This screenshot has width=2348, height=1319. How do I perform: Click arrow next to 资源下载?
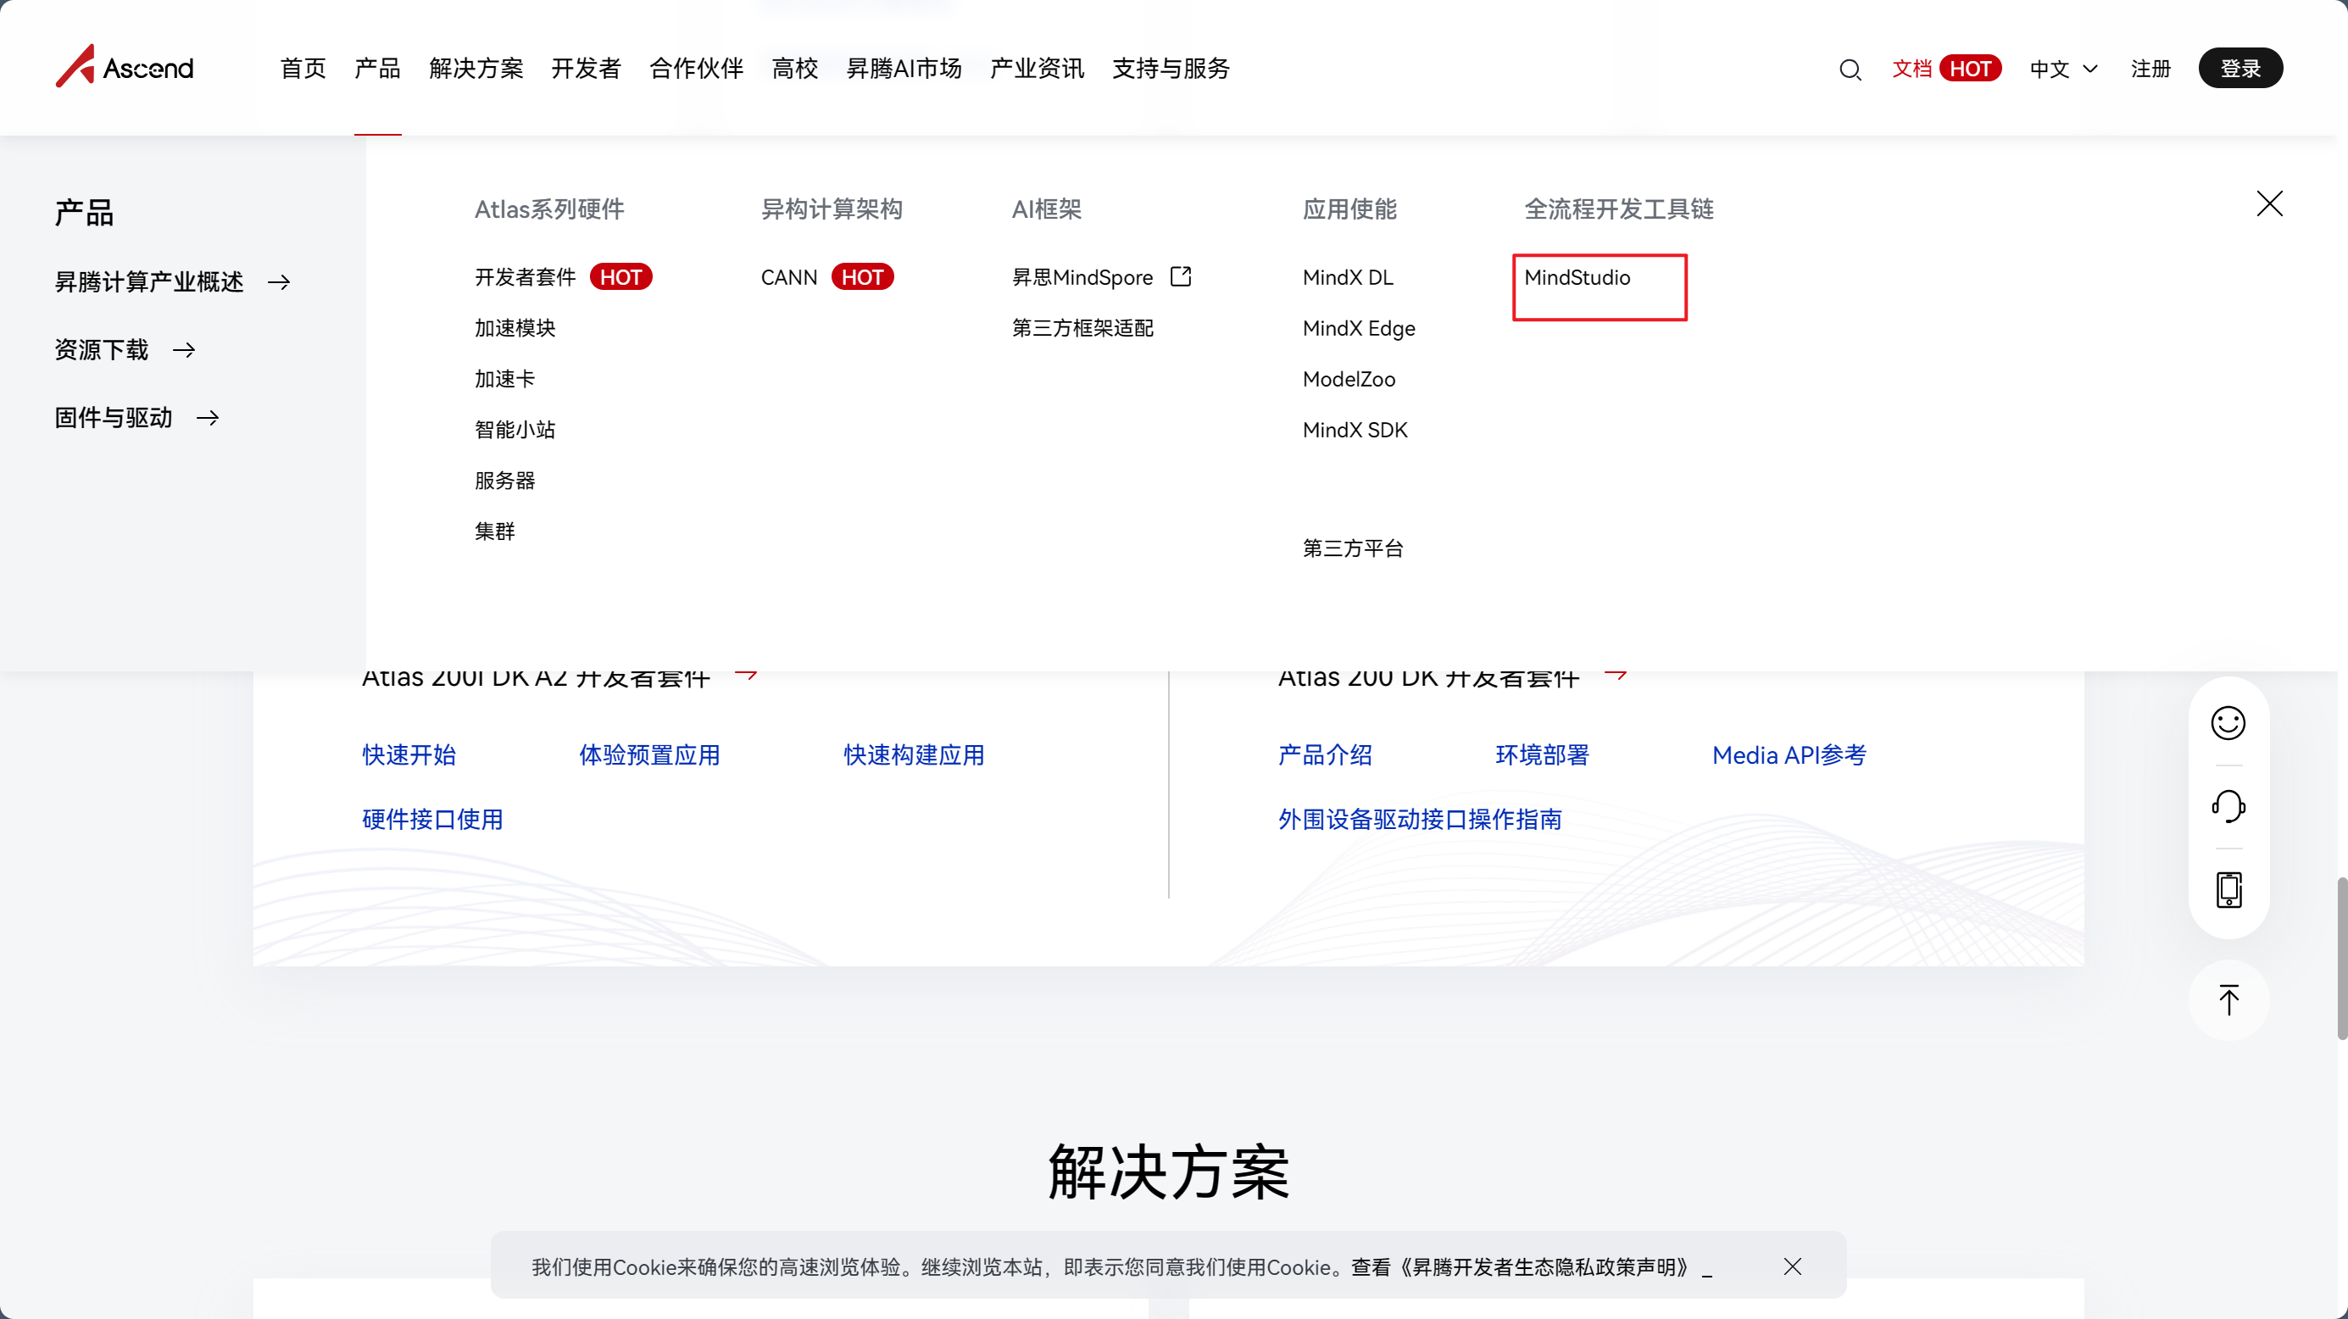pyautogui.click(x=184, y=350)
